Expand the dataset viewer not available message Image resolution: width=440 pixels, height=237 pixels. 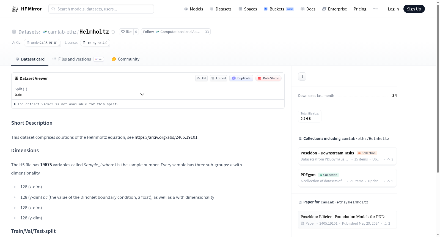point(66,104)
